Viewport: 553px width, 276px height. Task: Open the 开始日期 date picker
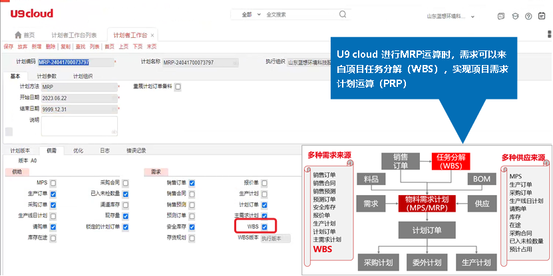point(79,98)
